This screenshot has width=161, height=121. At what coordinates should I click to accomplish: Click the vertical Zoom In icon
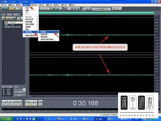coord(41,101)
